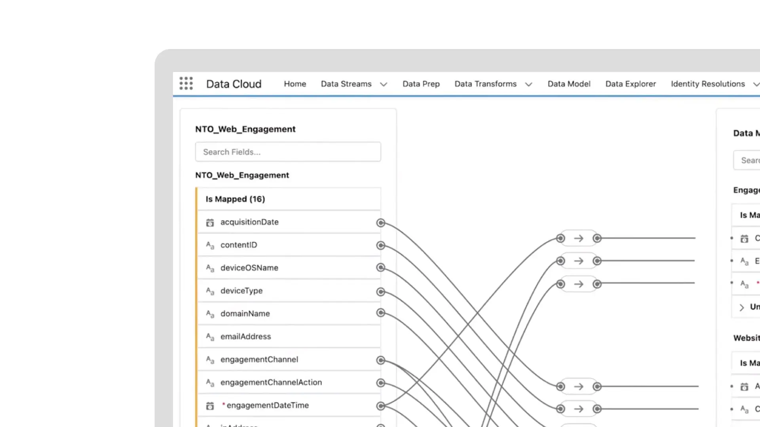Click the date icon beside engagementDateTime
The width and height of the screenshot is (760, 427).
click(x=210, y=406)
